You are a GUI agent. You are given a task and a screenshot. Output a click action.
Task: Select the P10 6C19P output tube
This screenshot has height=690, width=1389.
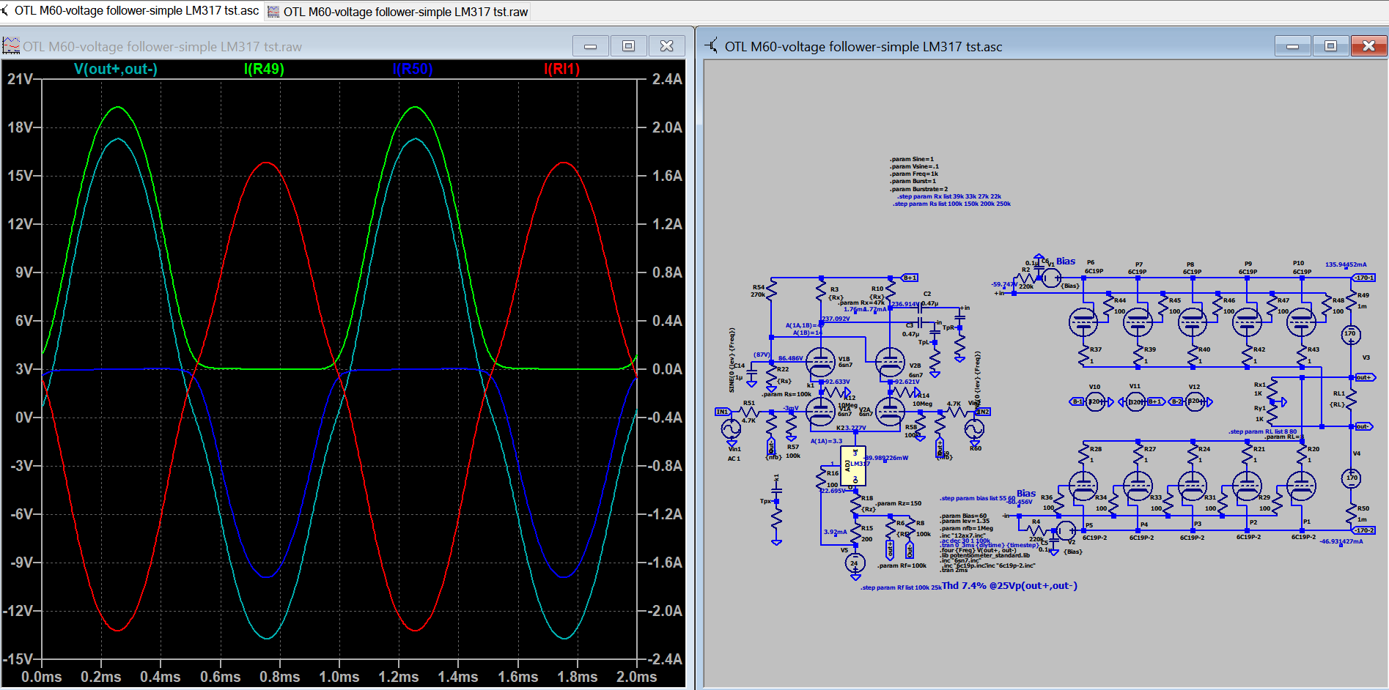point(1301,322)
